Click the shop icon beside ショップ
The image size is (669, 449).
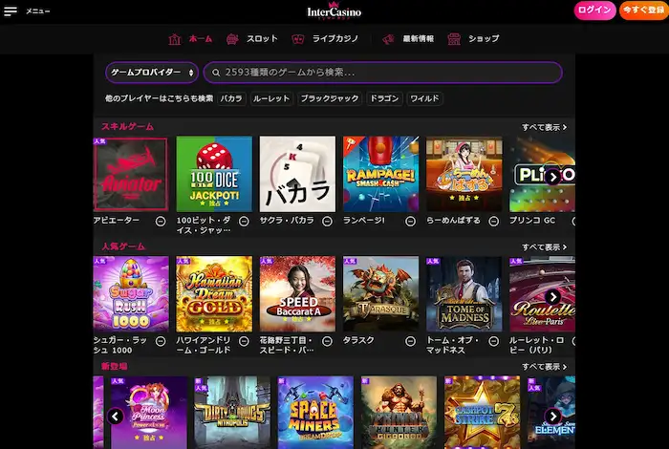454,39
